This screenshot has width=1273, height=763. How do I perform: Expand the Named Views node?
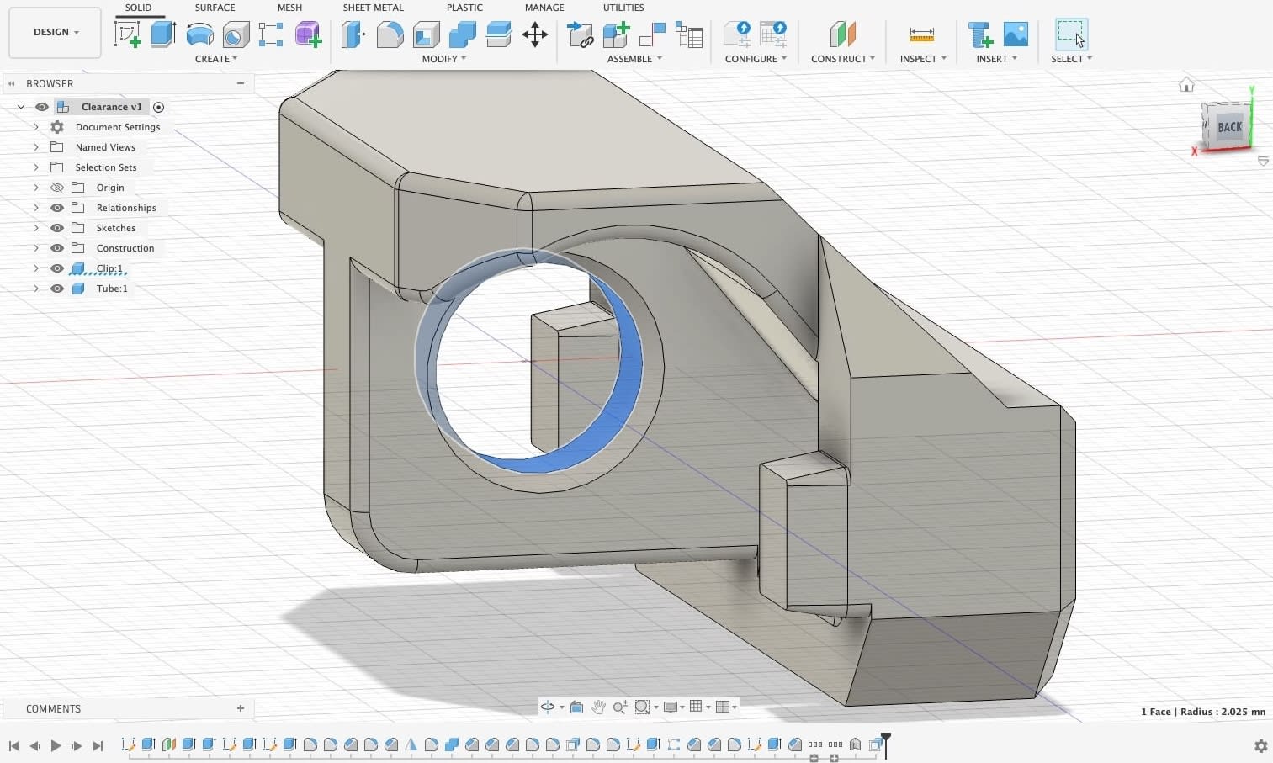click(36, 147)
